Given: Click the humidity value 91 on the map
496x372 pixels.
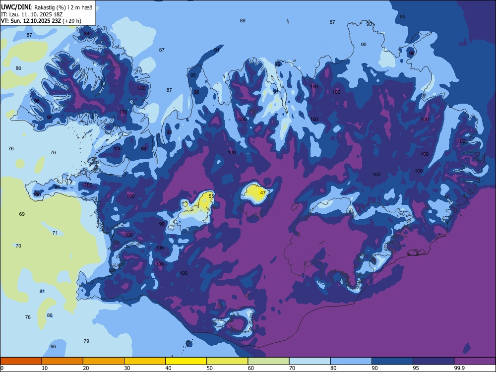Looking at the screenshot, I should point(217,50).
